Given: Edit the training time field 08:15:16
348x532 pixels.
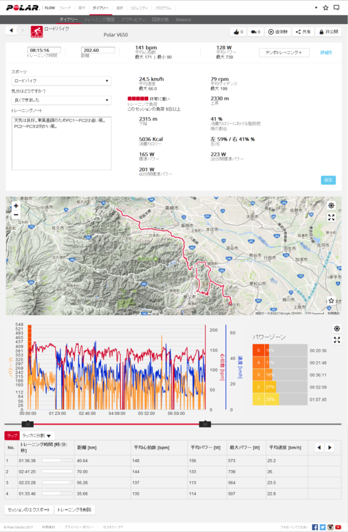Looking at the screenshot, I should click(44, 51).
